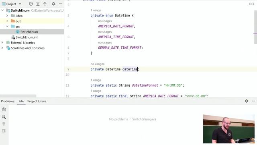Click the lightbulb quick-fix icon in Problems sidebar
The image size is (257, 145).
pos(4,124)
